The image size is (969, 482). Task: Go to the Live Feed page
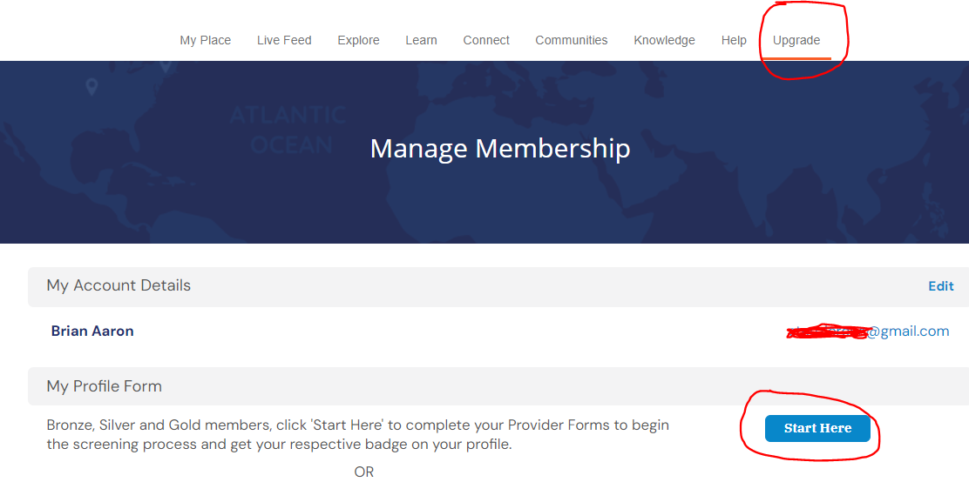pyautogui.click(x=284, y=40)
